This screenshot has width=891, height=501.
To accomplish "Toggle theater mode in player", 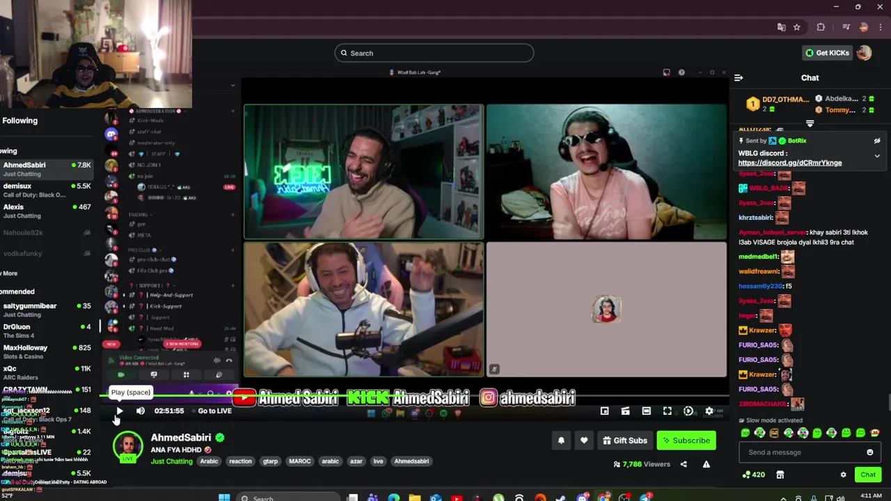I will tap(647, 411).
